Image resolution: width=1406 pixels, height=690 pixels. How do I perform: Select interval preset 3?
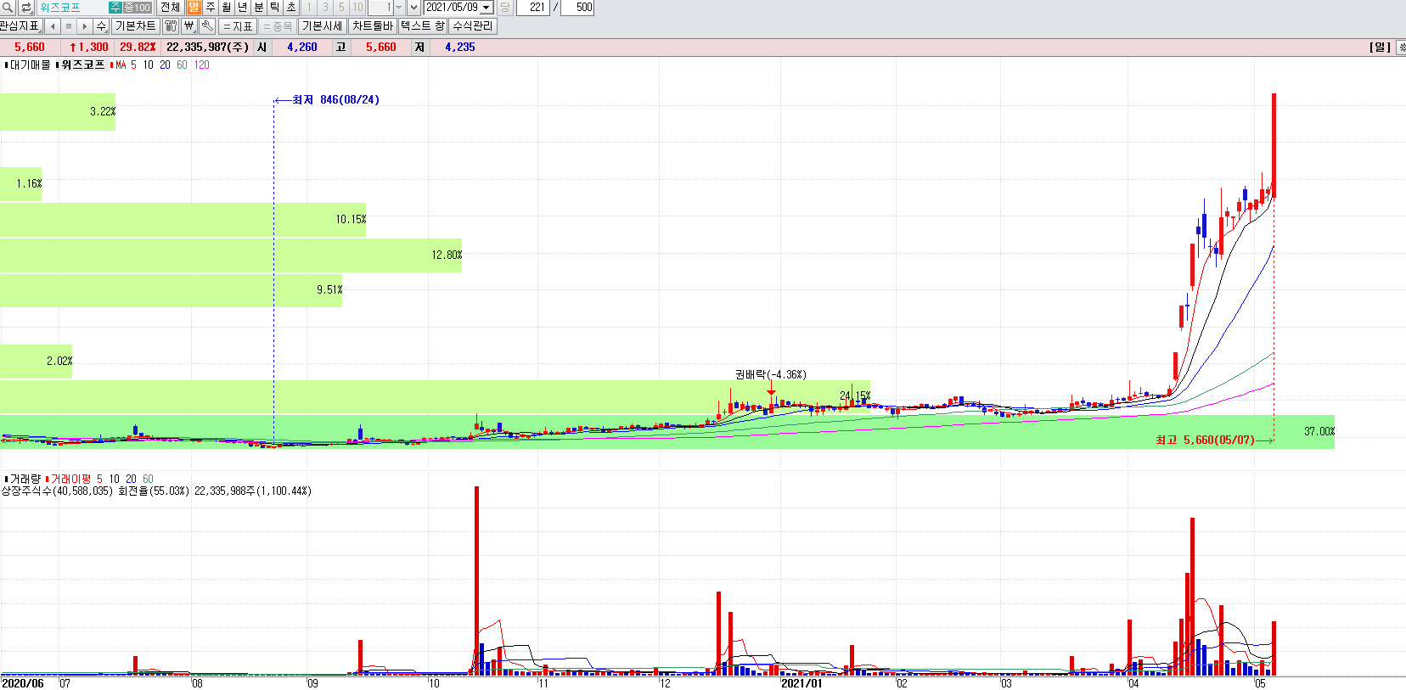325,8
